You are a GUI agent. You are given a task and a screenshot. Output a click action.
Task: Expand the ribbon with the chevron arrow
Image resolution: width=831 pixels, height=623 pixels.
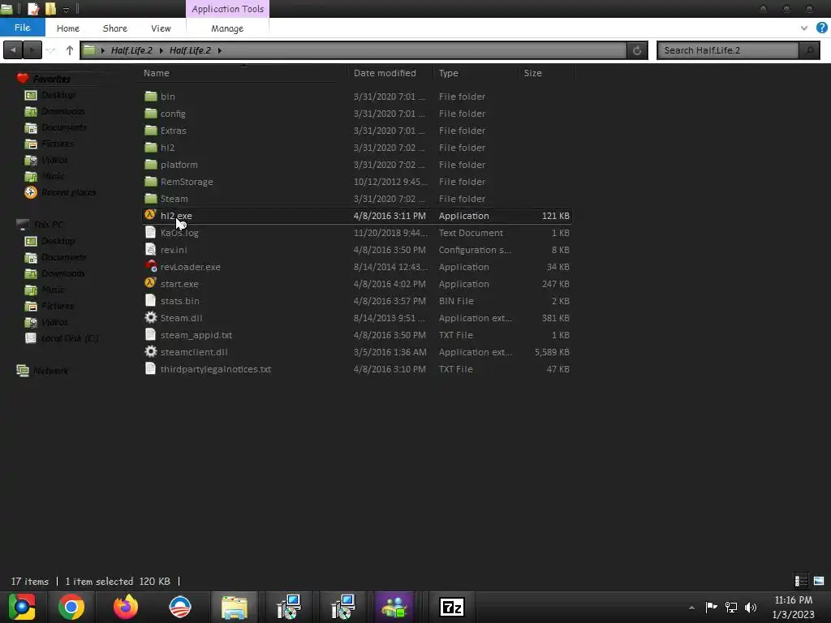pos(804,28)
